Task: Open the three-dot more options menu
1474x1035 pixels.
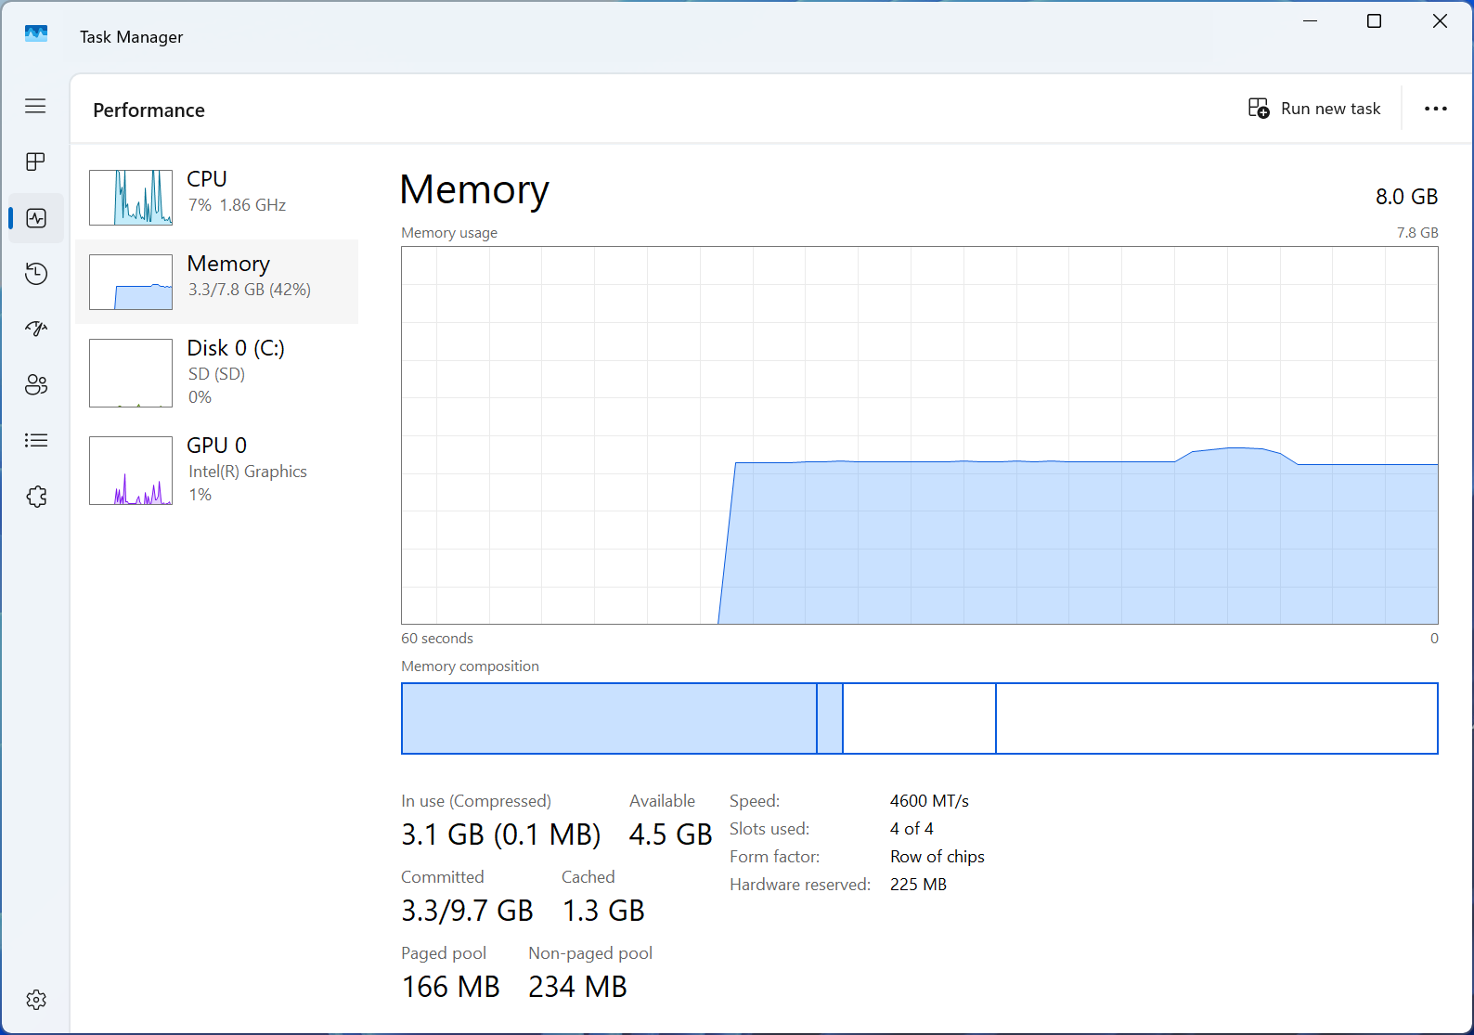Action: [x=1435, y=109]
